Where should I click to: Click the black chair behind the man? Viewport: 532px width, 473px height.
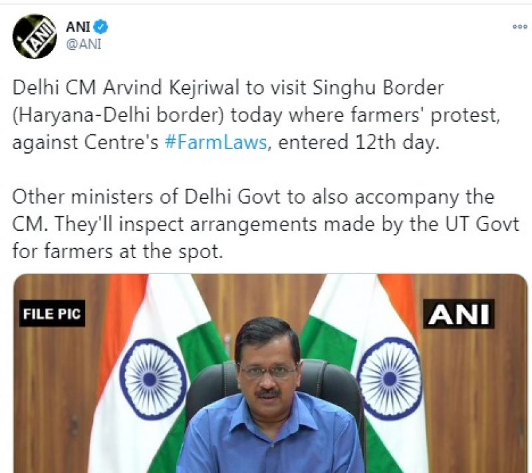coord(206,393)
